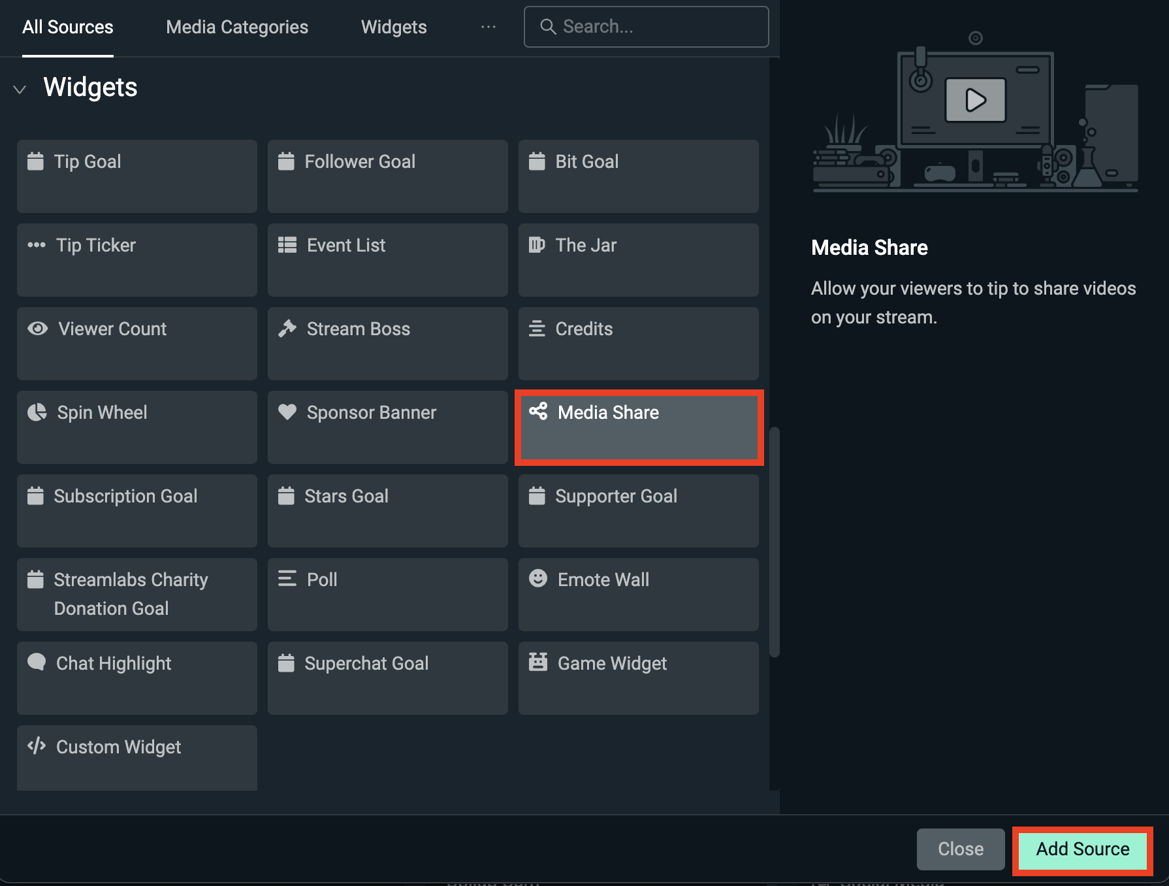The image size is (1169, 886).
Task: Select the Viewer Count eye icon
Action: click(x=37, y=329)
